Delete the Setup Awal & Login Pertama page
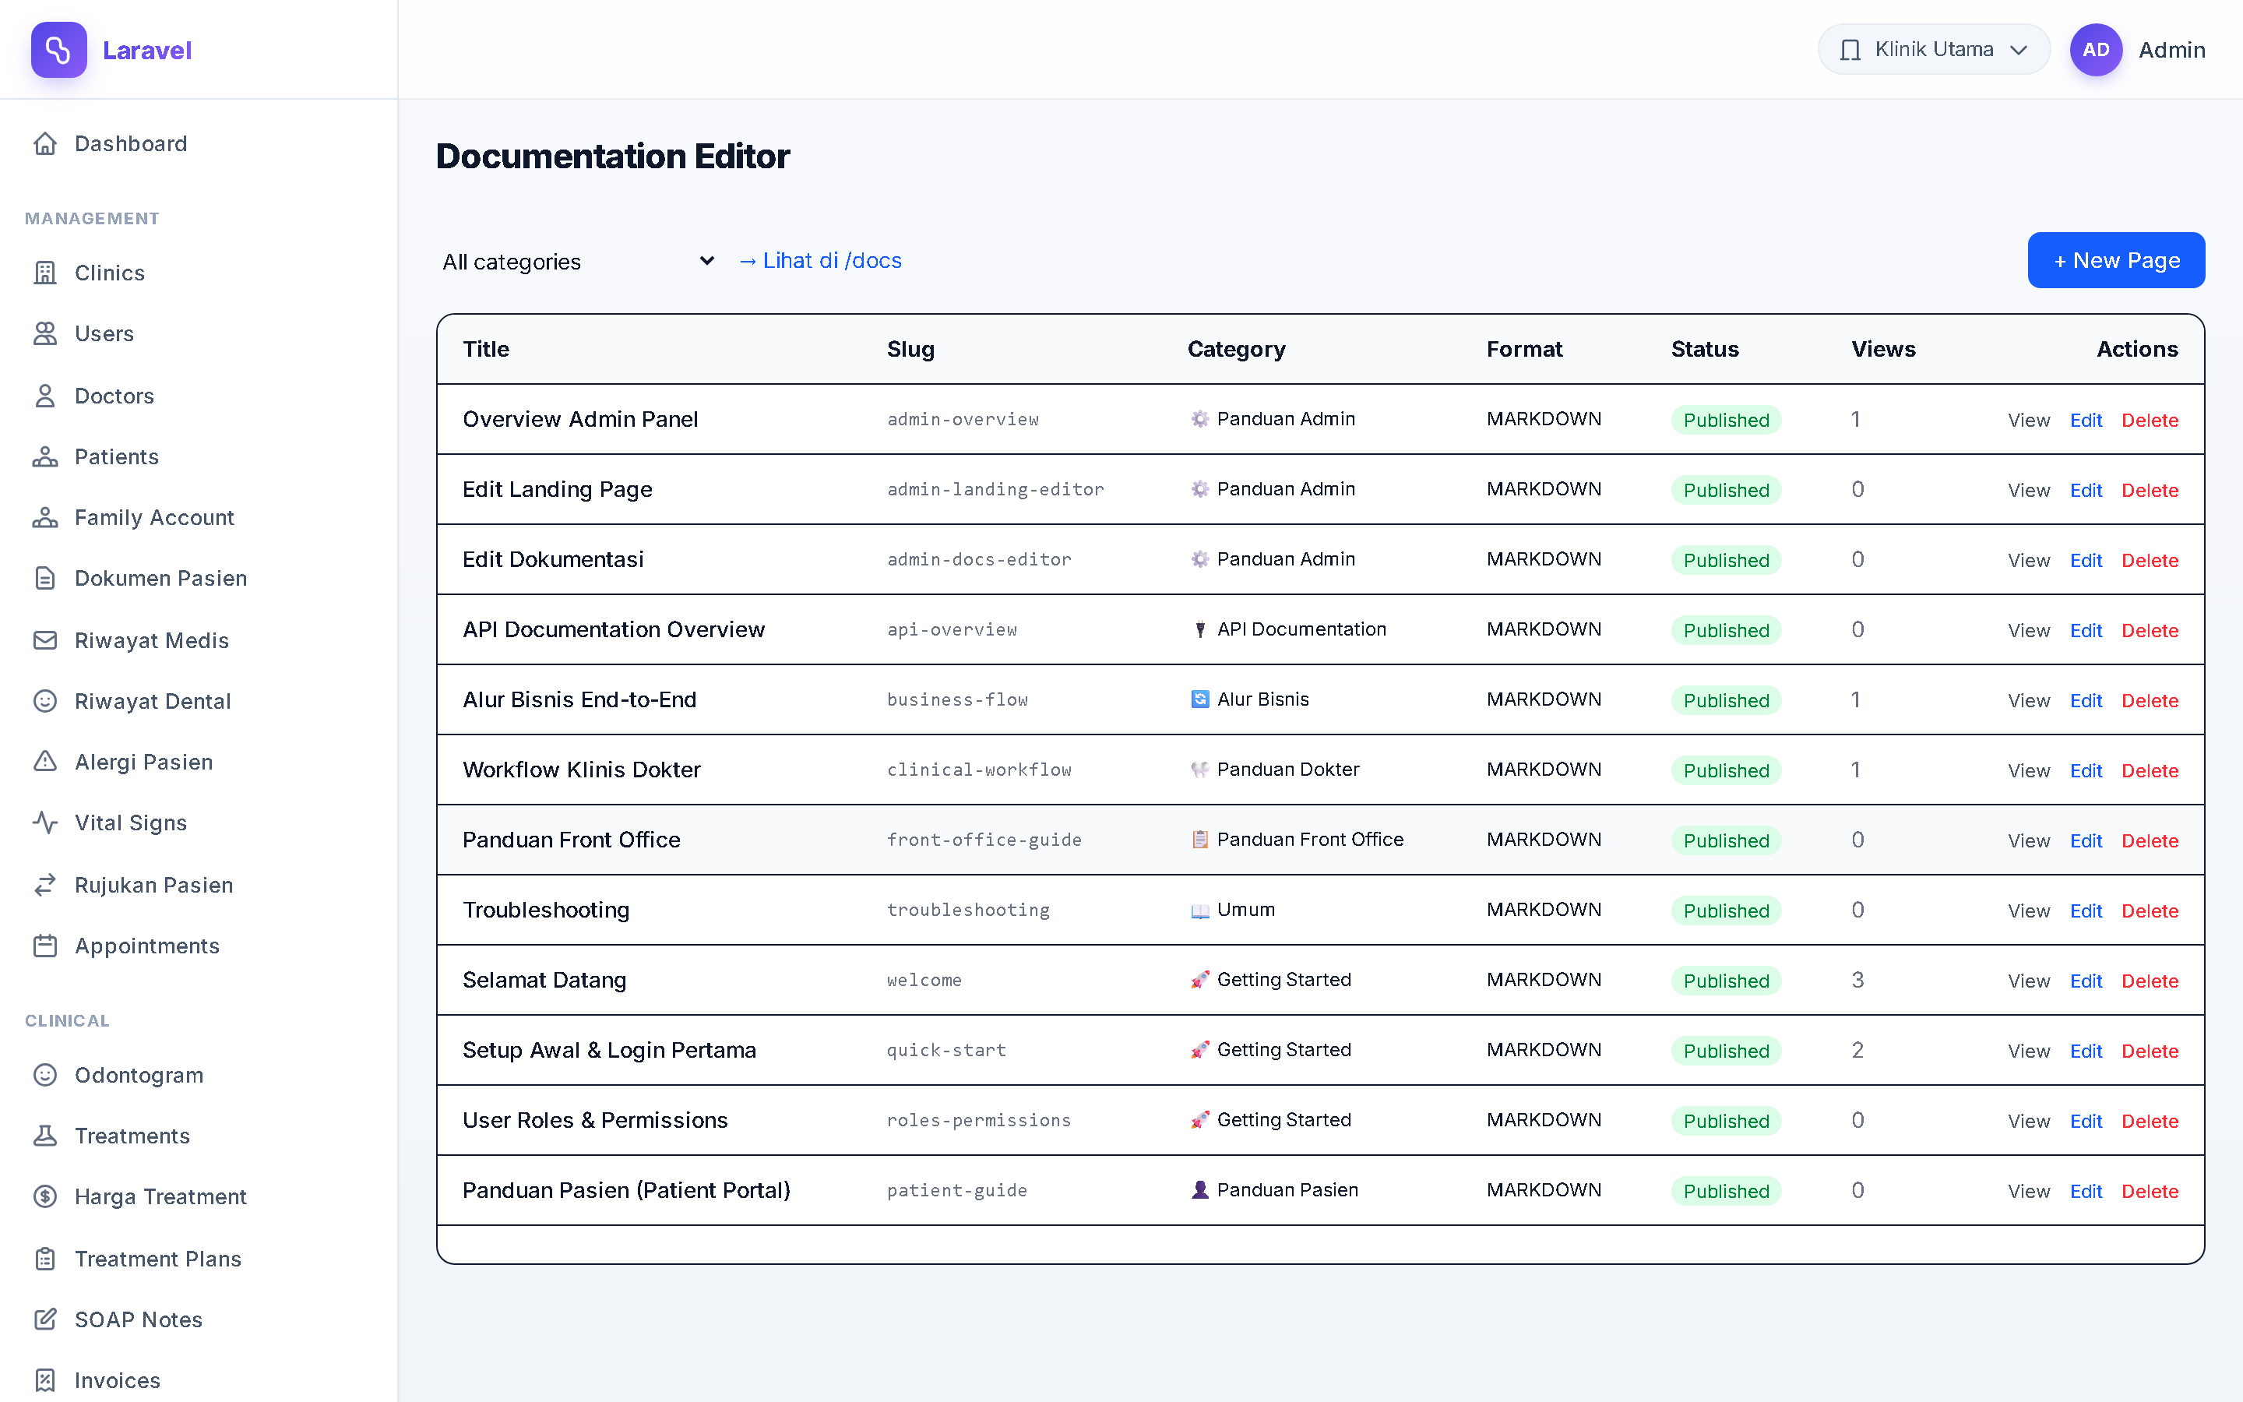Viewport: 2243px width, 1402px height. click(x=2150, y=1051)
